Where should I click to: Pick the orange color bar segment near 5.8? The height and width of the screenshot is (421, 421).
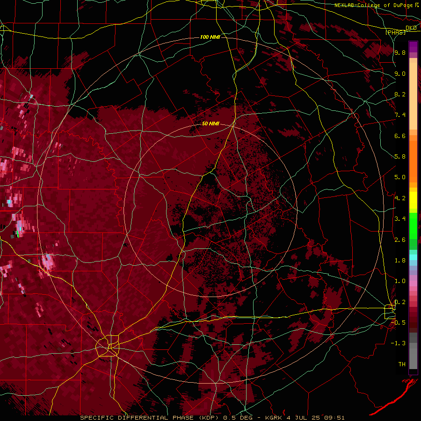tap(413, 159)
